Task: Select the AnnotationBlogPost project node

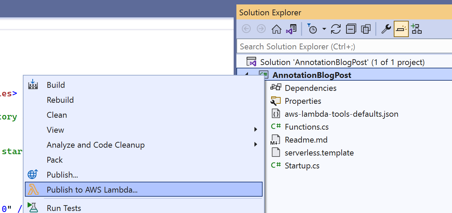Action: click(312, 75)
